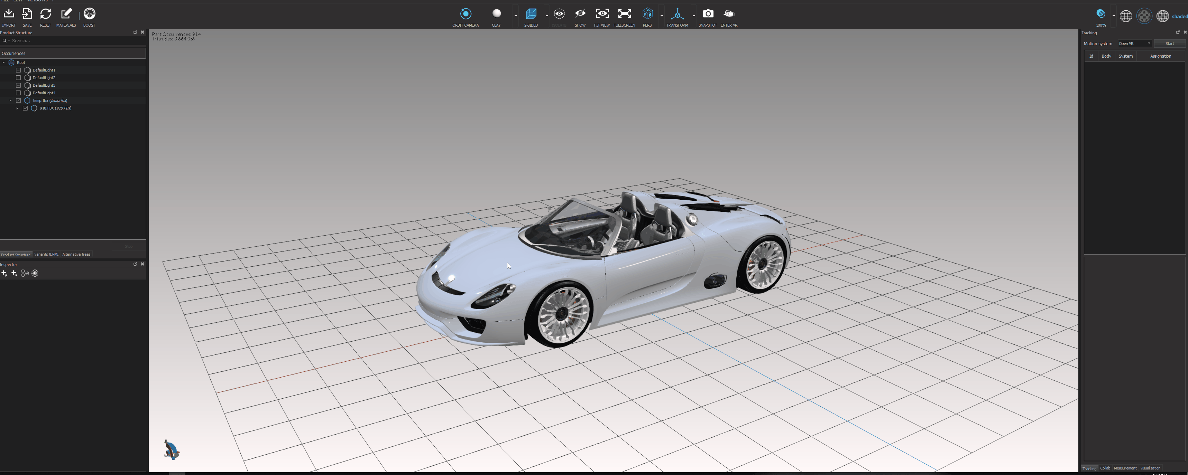Click the Save toolbar icon

tap(27, 14)
